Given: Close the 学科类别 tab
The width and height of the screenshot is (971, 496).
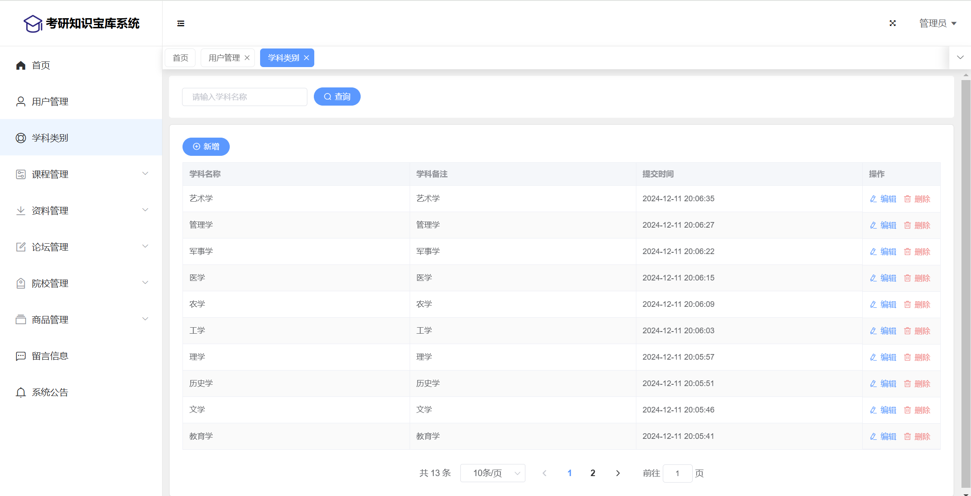Looking at the screenshot, I should coord(306,58).
